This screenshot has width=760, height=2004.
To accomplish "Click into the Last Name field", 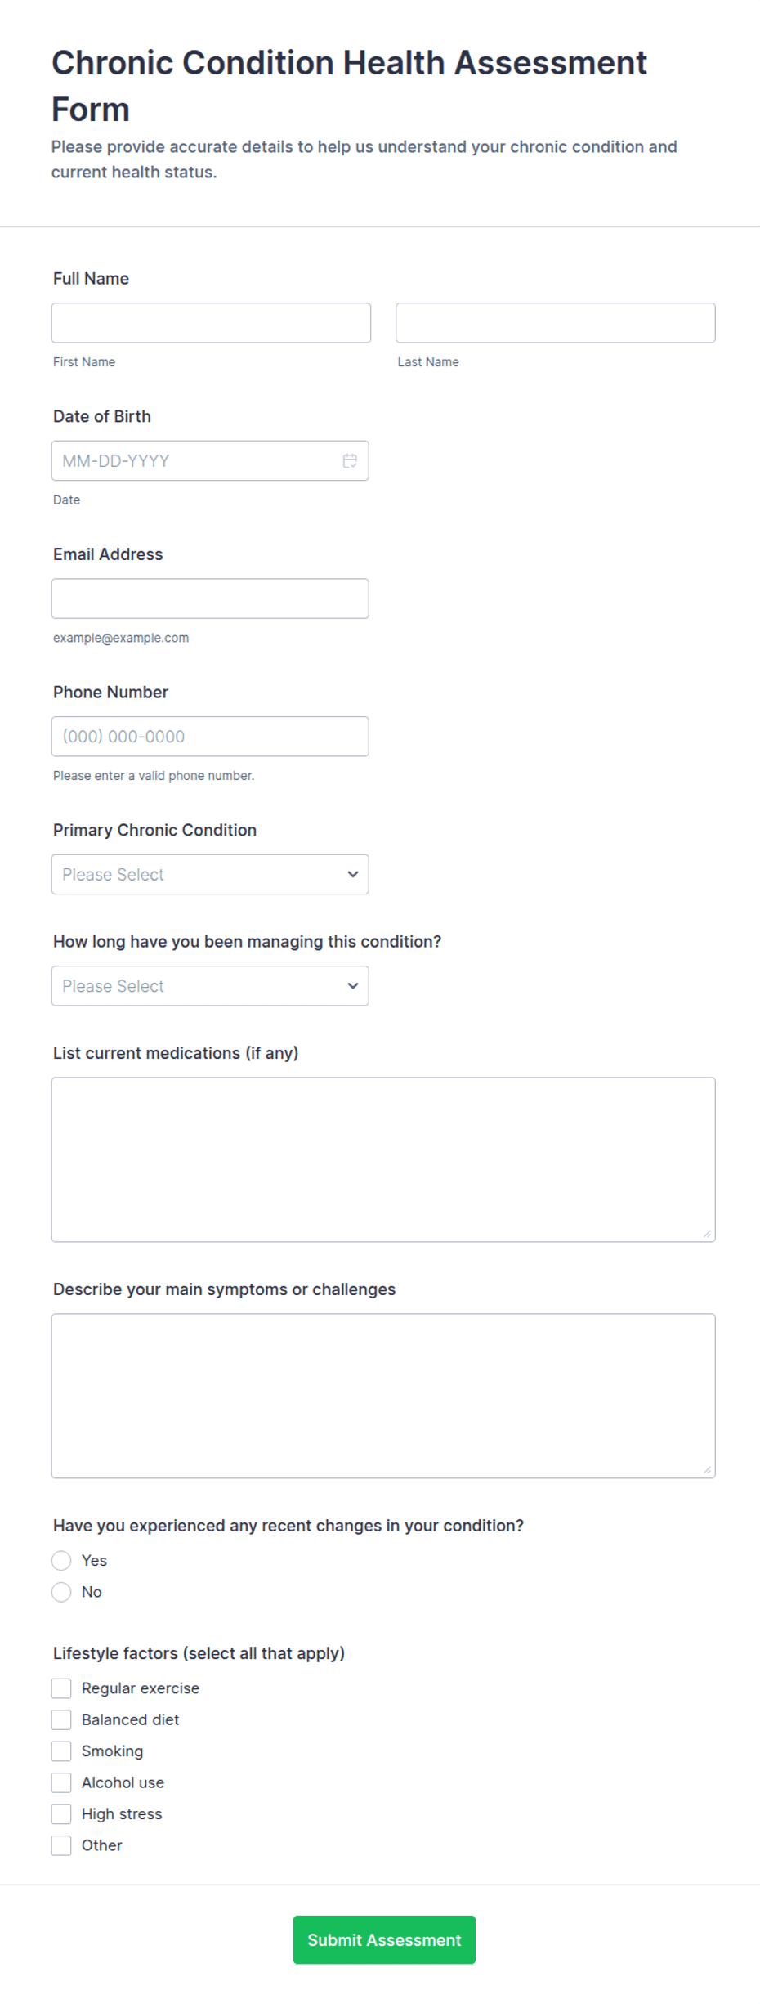I will pyautogui.click(x=556, y=323).
